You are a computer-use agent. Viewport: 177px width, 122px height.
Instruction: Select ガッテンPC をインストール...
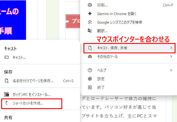click(40, 95)
